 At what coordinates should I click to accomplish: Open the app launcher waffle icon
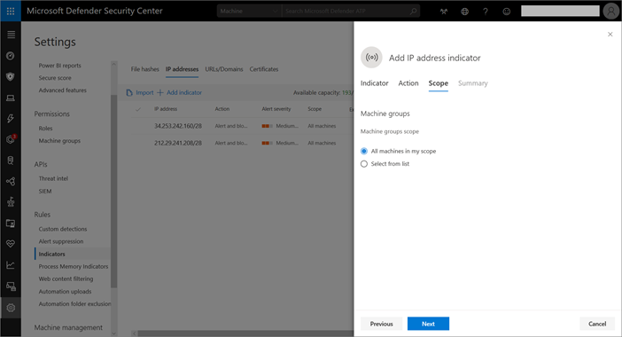[11, 11]
